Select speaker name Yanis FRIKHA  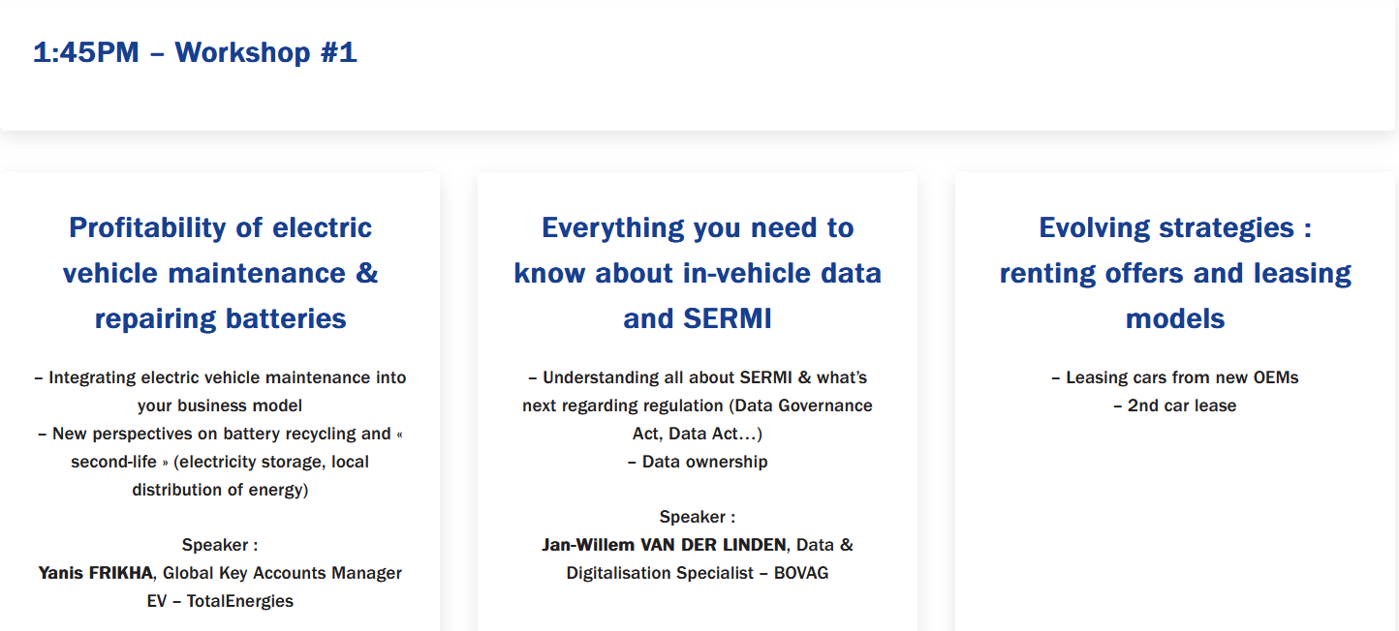[96, 573]
